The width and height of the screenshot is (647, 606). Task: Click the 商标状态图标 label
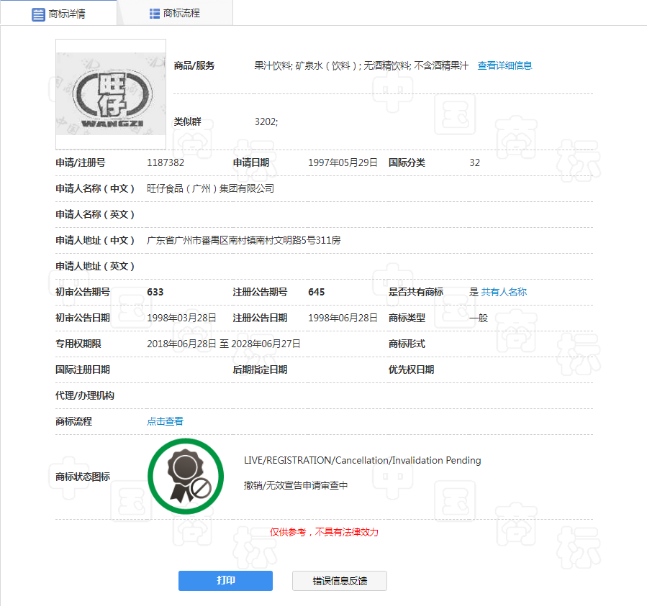83,477
